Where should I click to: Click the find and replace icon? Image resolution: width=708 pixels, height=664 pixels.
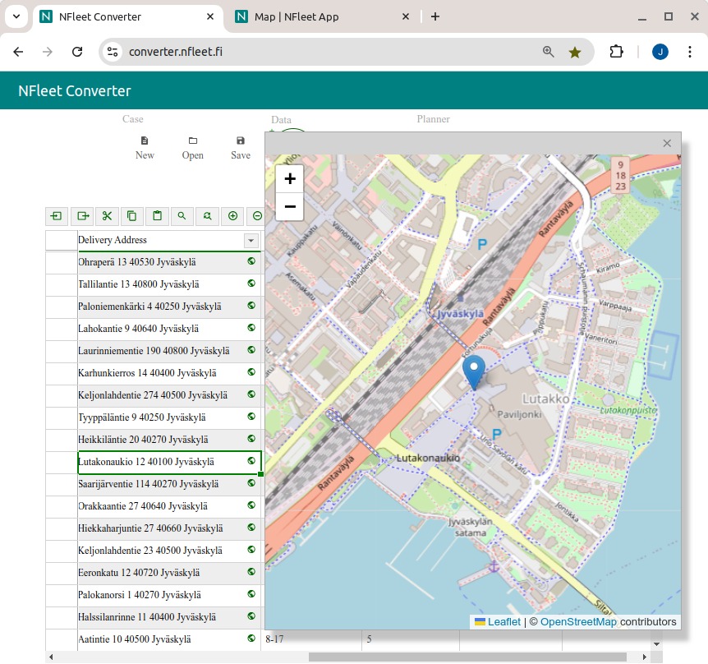pos(207,216)
